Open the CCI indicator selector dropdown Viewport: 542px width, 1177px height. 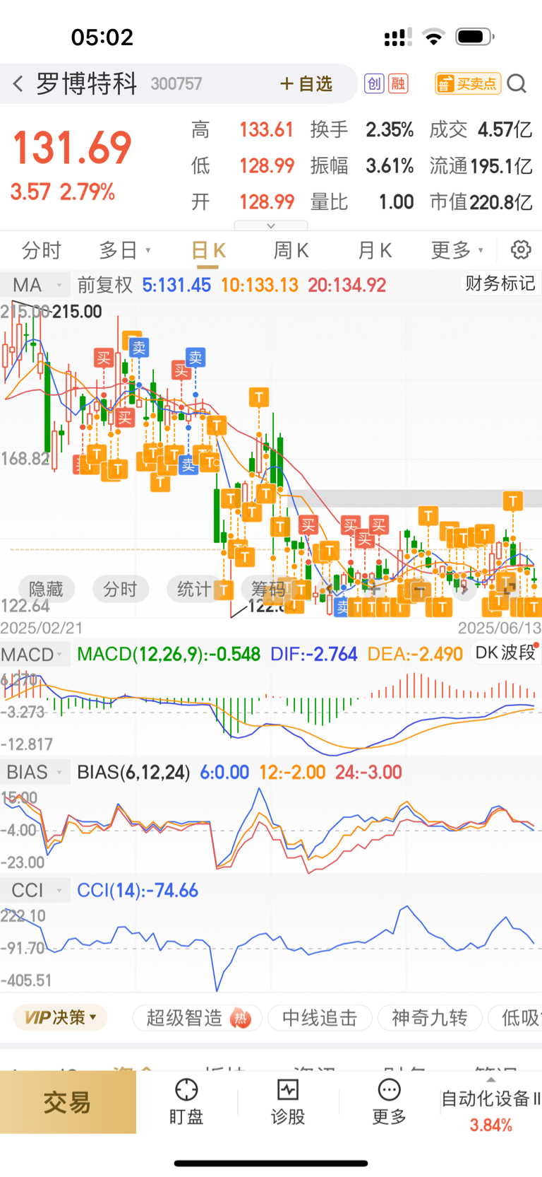(34, 891)
